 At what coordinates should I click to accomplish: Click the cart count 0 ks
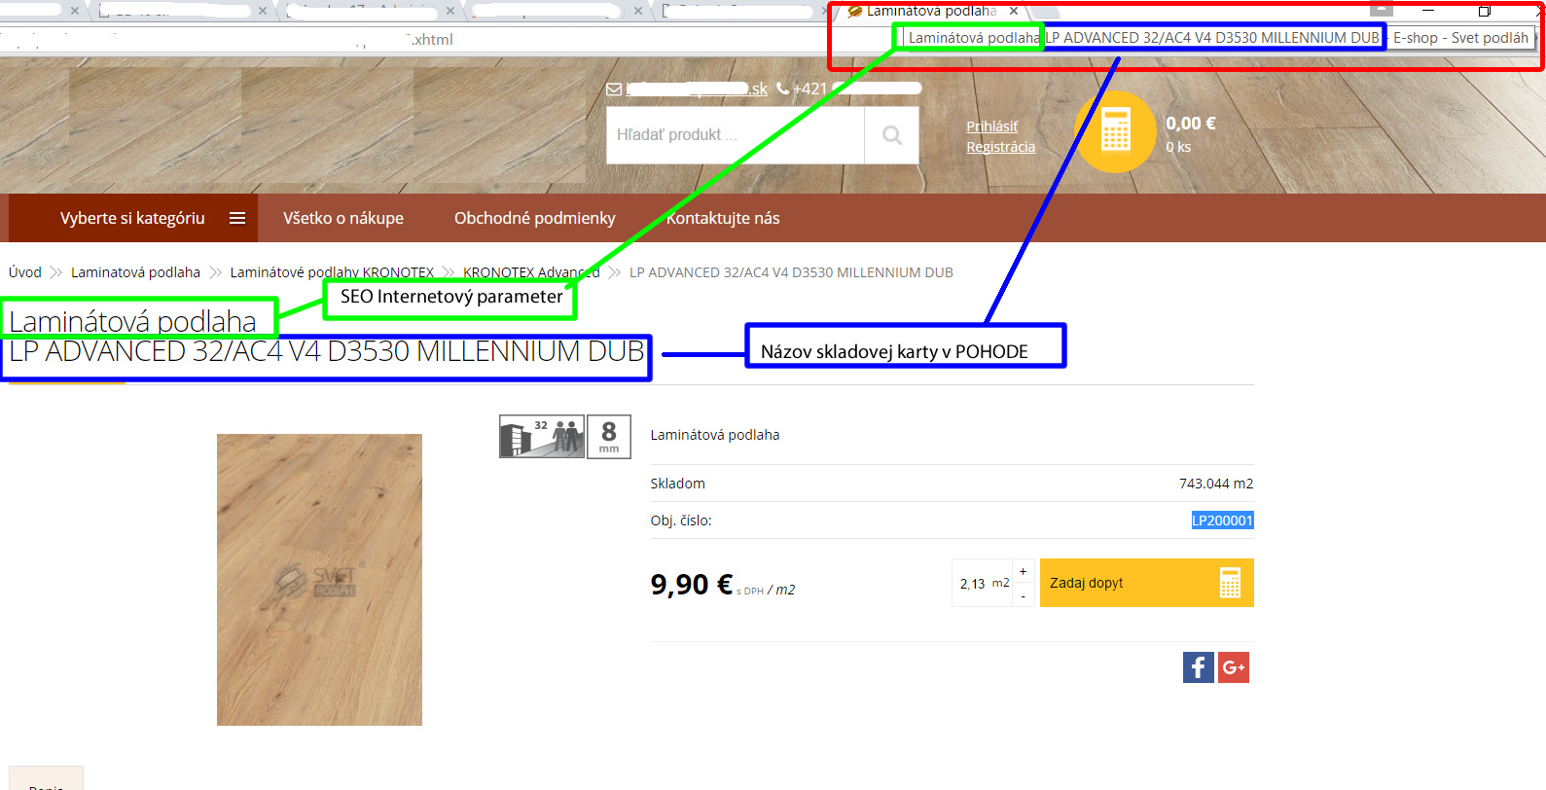(1178, 147)
